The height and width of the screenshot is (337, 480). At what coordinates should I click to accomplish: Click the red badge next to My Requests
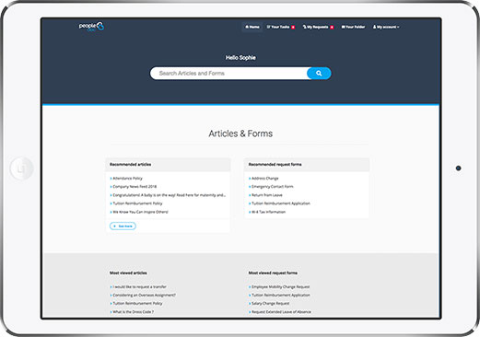(332, 28)
